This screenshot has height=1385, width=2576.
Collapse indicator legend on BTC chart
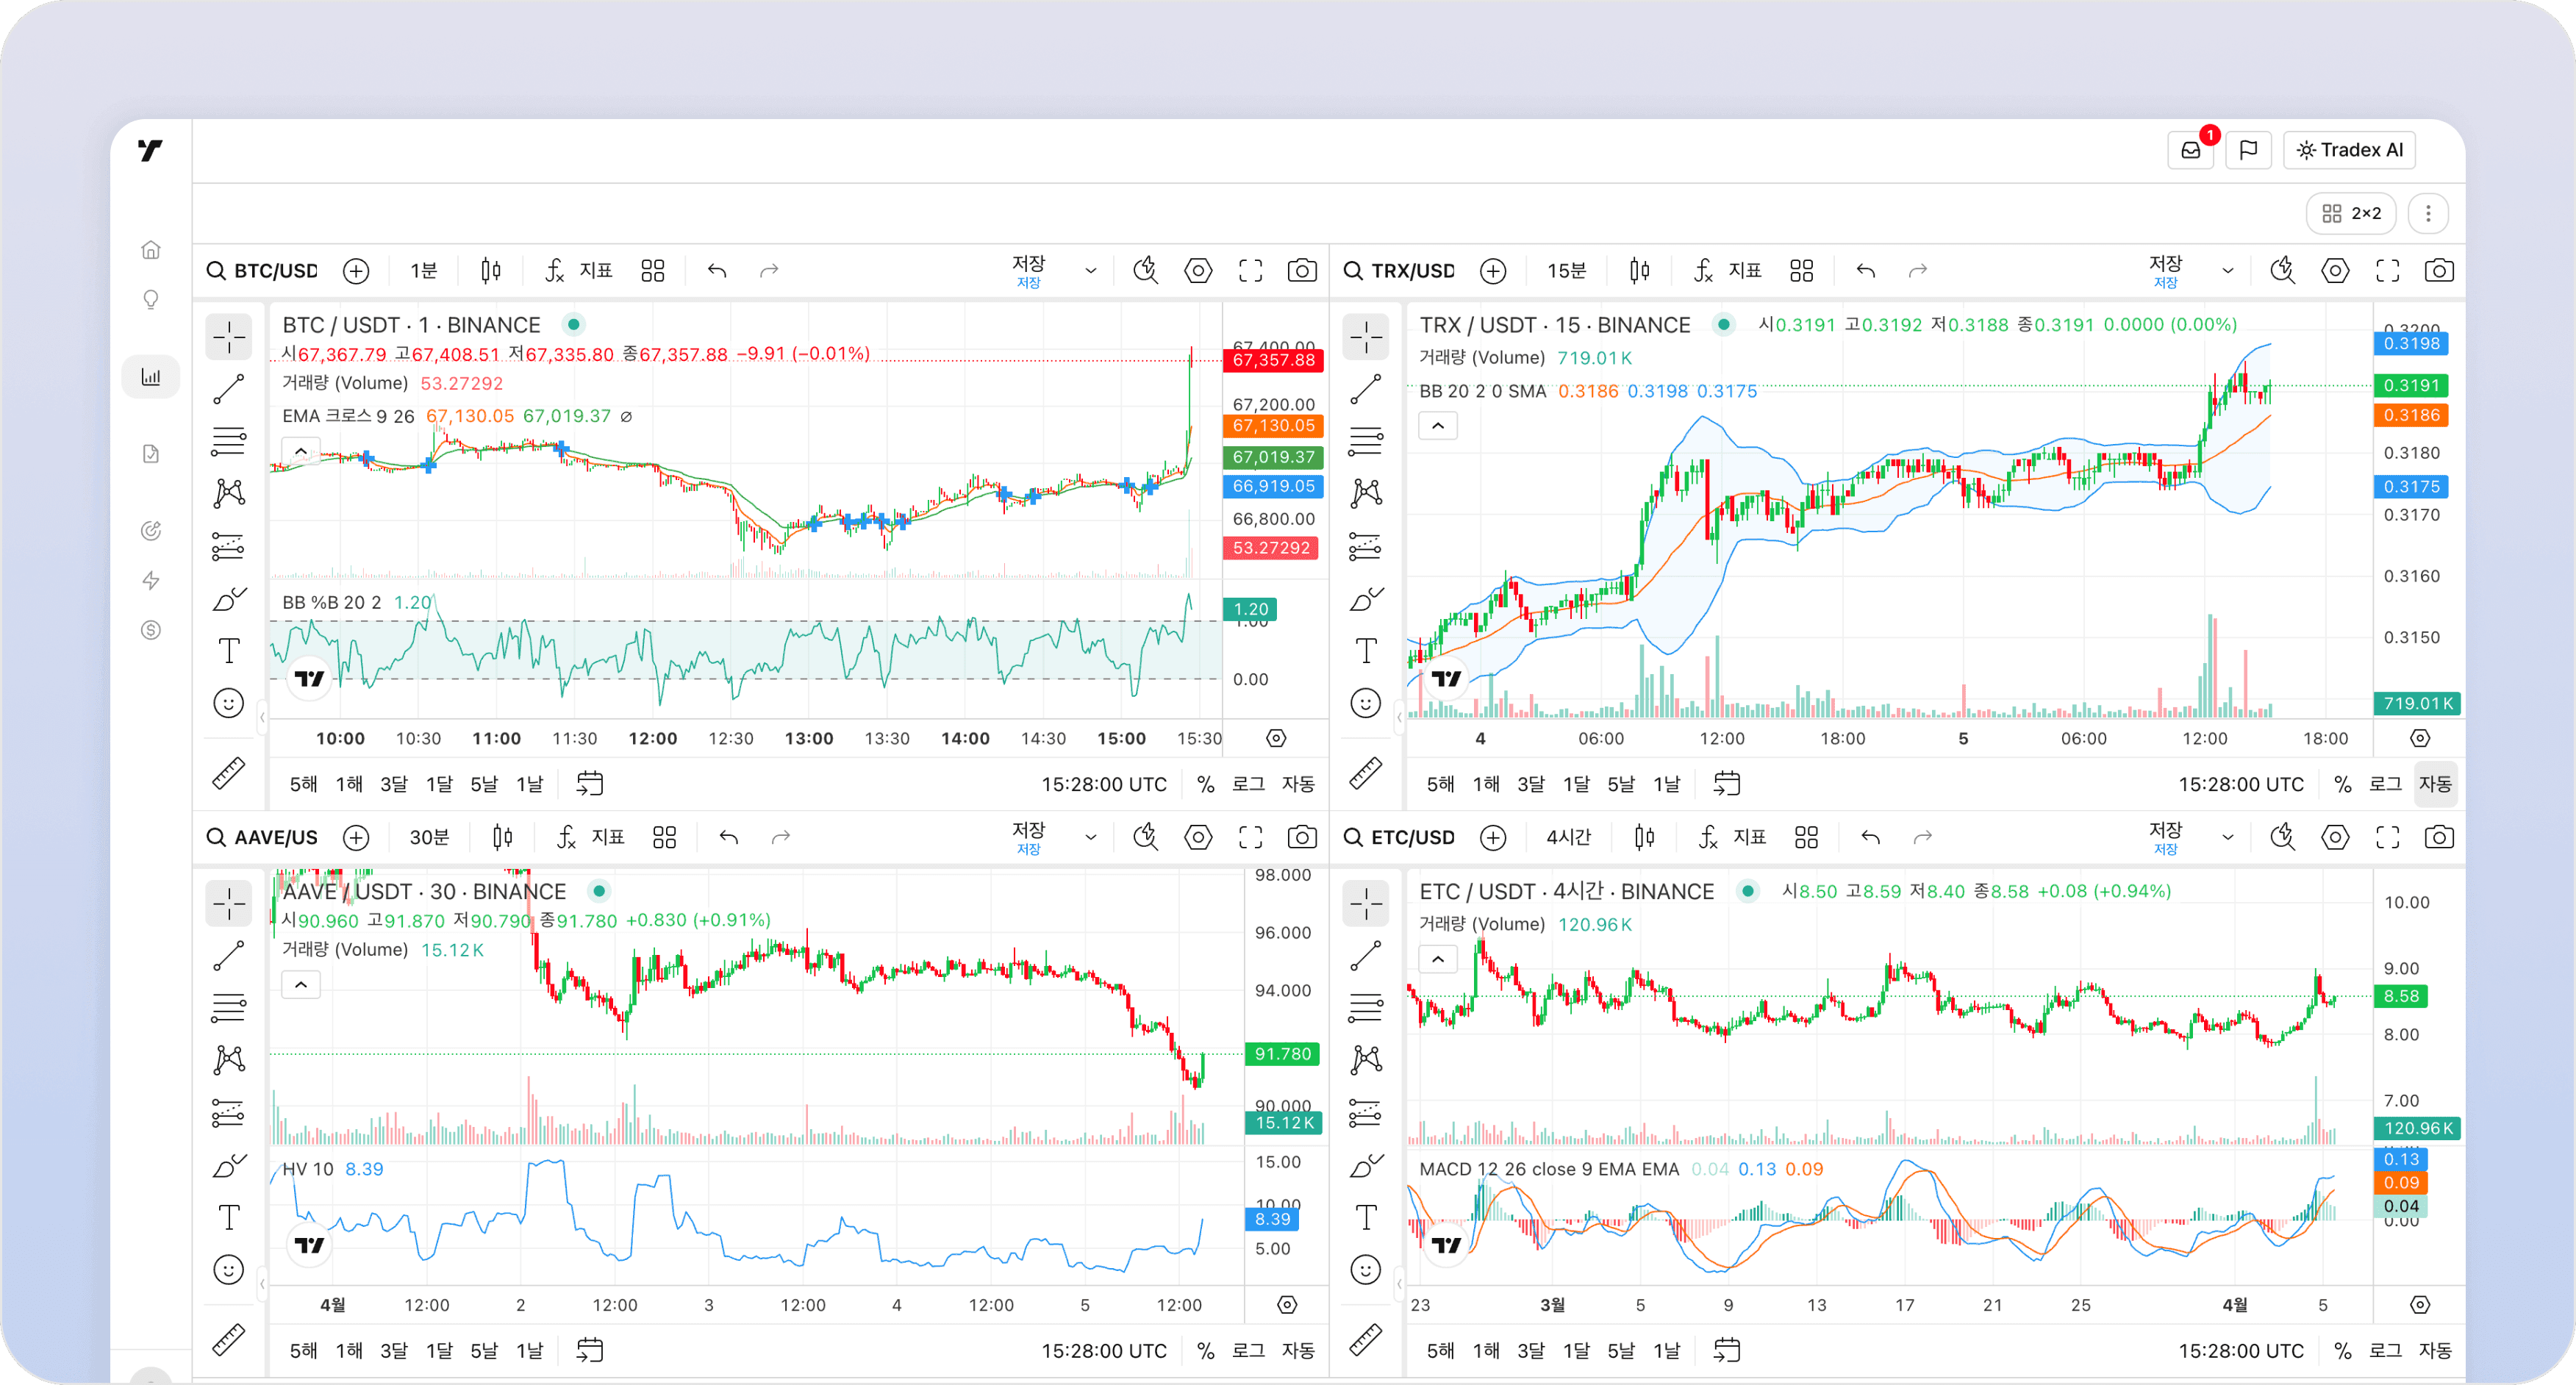301,452
